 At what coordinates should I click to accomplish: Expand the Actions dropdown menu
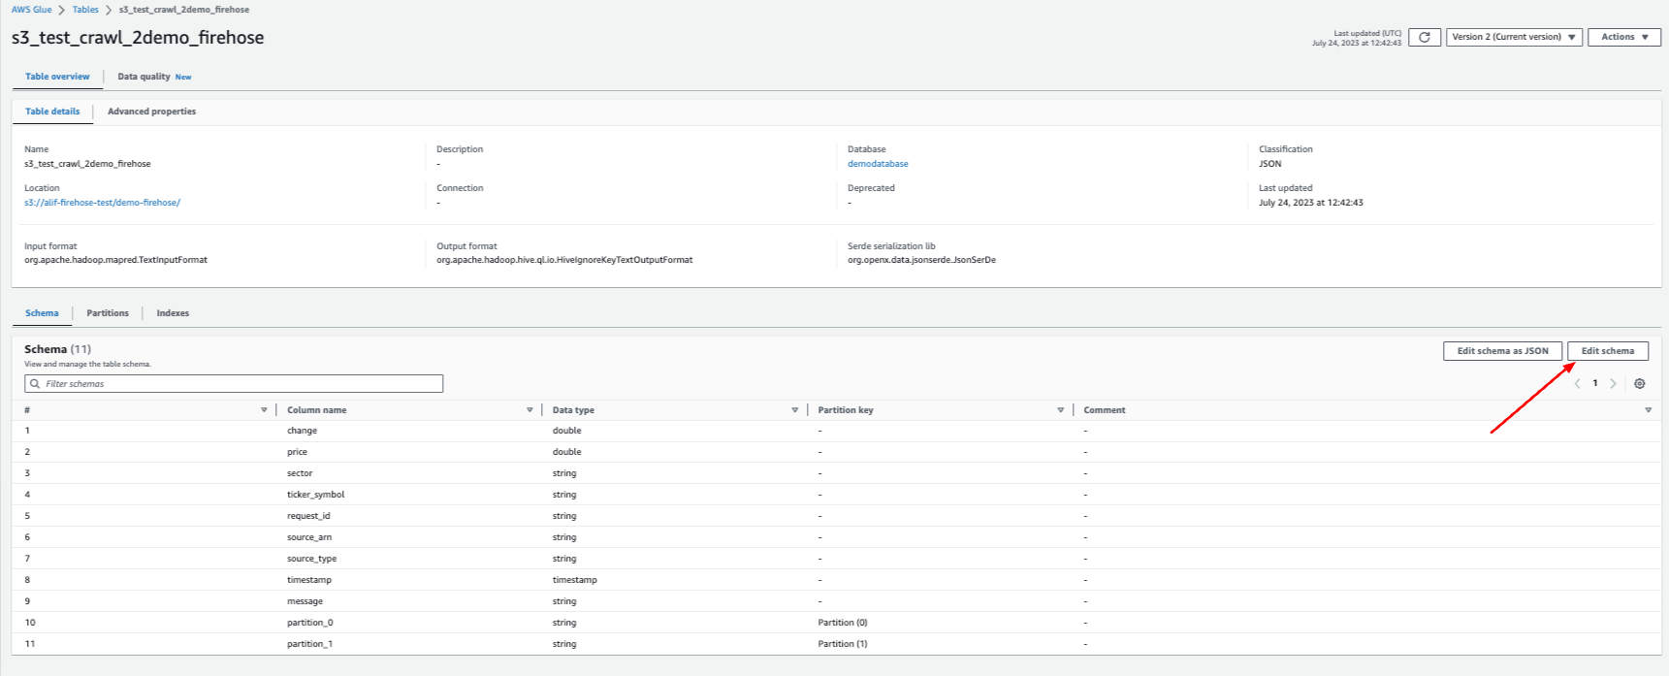[x=1623, y=37]
